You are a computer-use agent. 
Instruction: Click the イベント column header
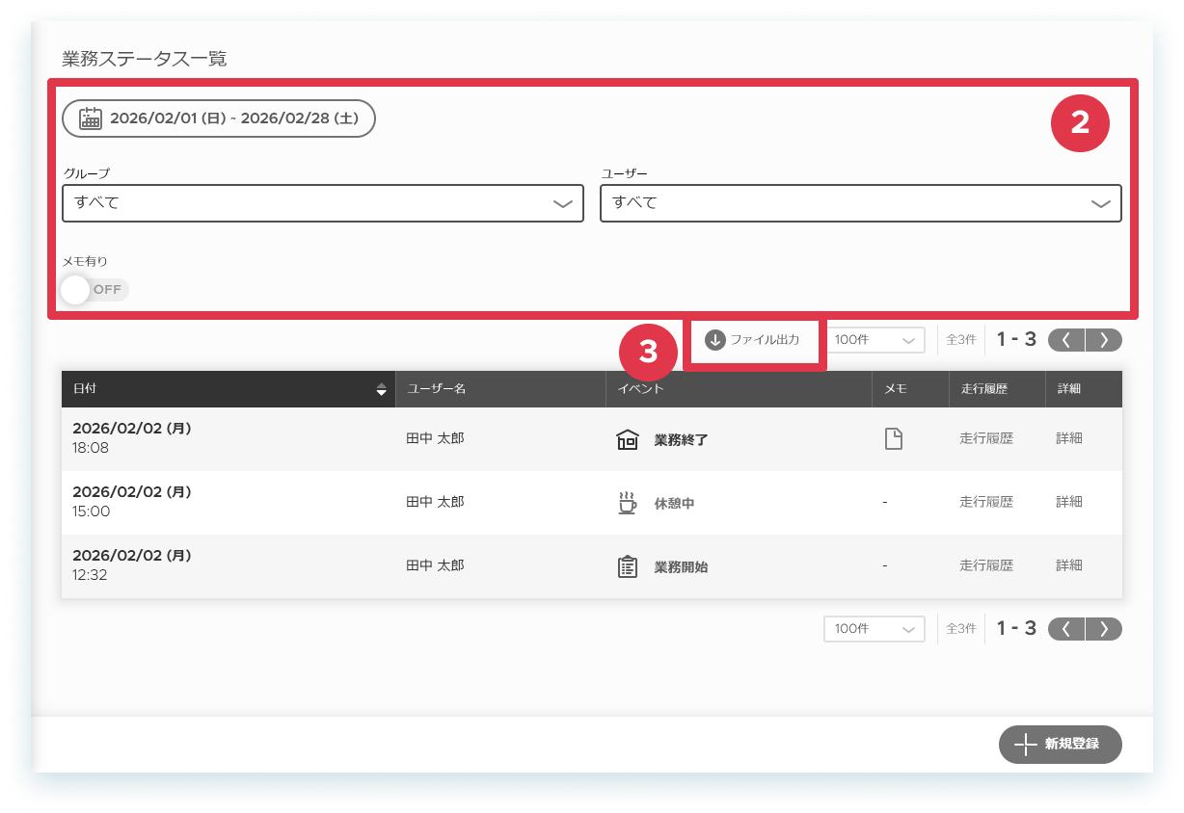(740, 389)
